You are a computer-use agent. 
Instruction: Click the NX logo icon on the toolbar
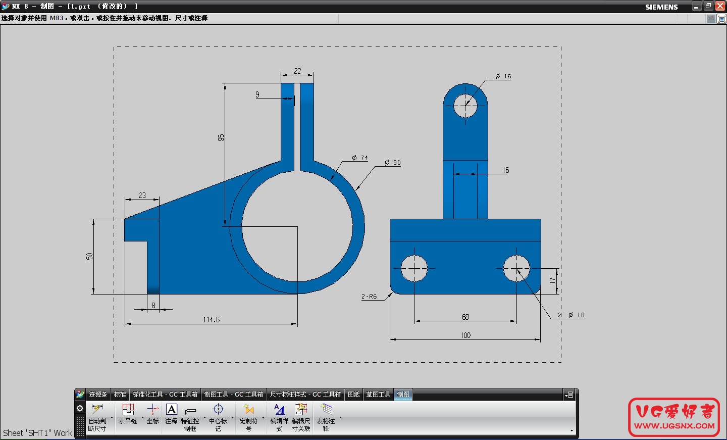click(80, 395)
